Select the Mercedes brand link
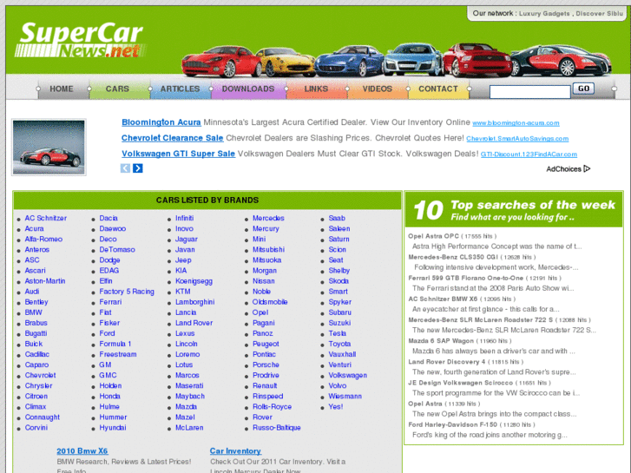631x473 pixels. (x=268, y=218)
